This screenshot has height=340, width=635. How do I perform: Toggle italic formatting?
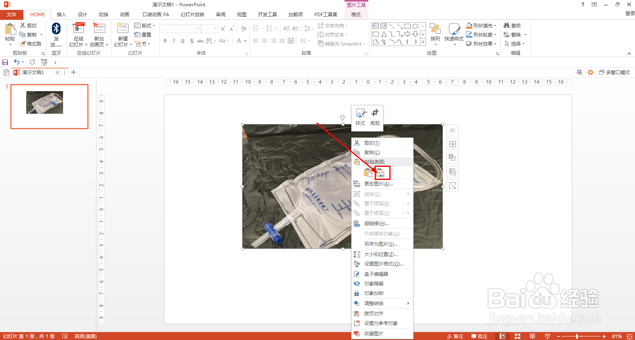click(174, 41)
